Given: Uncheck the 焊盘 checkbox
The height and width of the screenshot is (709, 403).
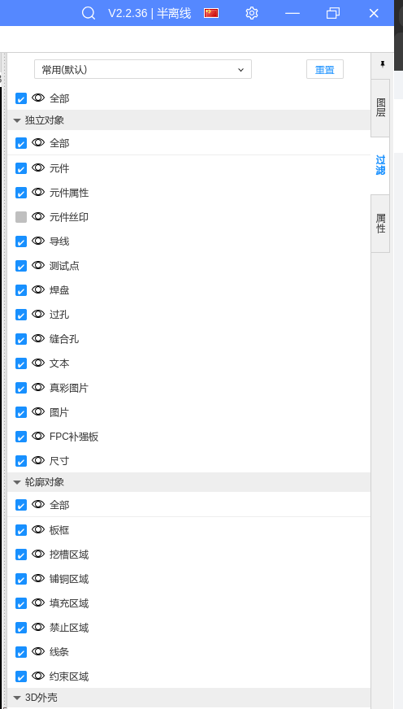Looking at the screenshot, I should 21,290.
